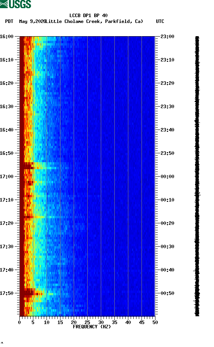Click the USGS logo
214x347 pixels.
pyautogui.click(x=16, y=4)
